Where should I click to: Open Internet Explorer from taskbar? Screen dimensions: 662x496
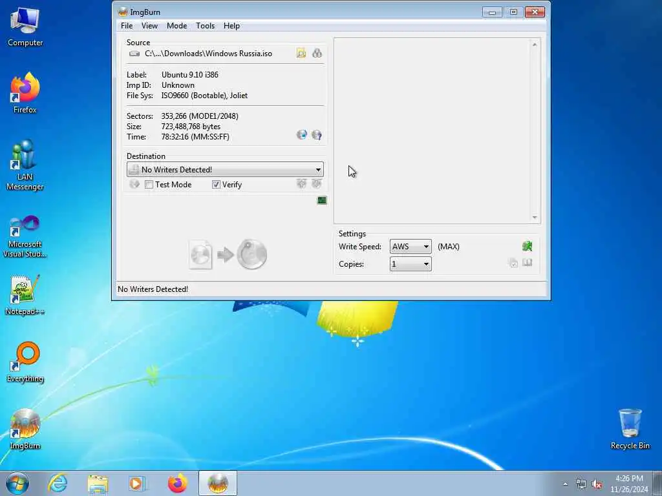coord(58,483)
